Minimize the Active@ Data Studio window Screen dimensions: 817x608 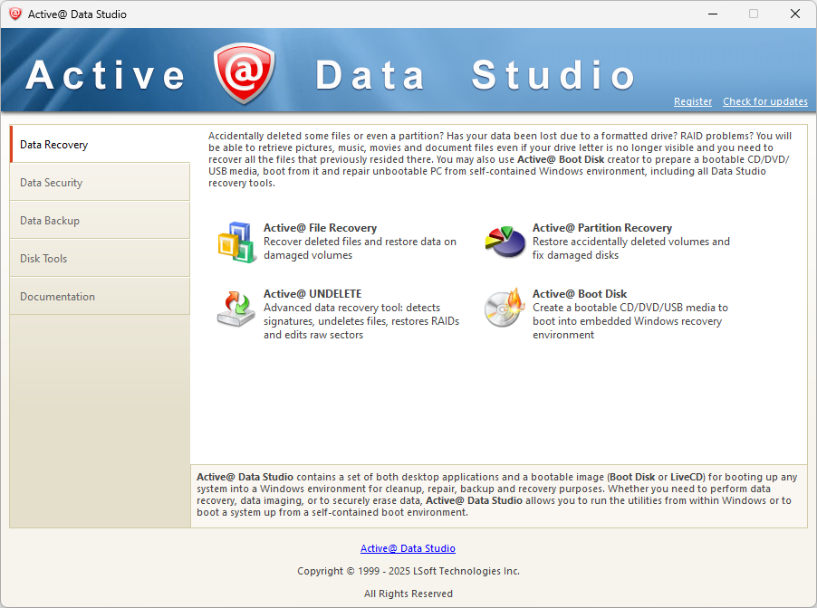713,14
